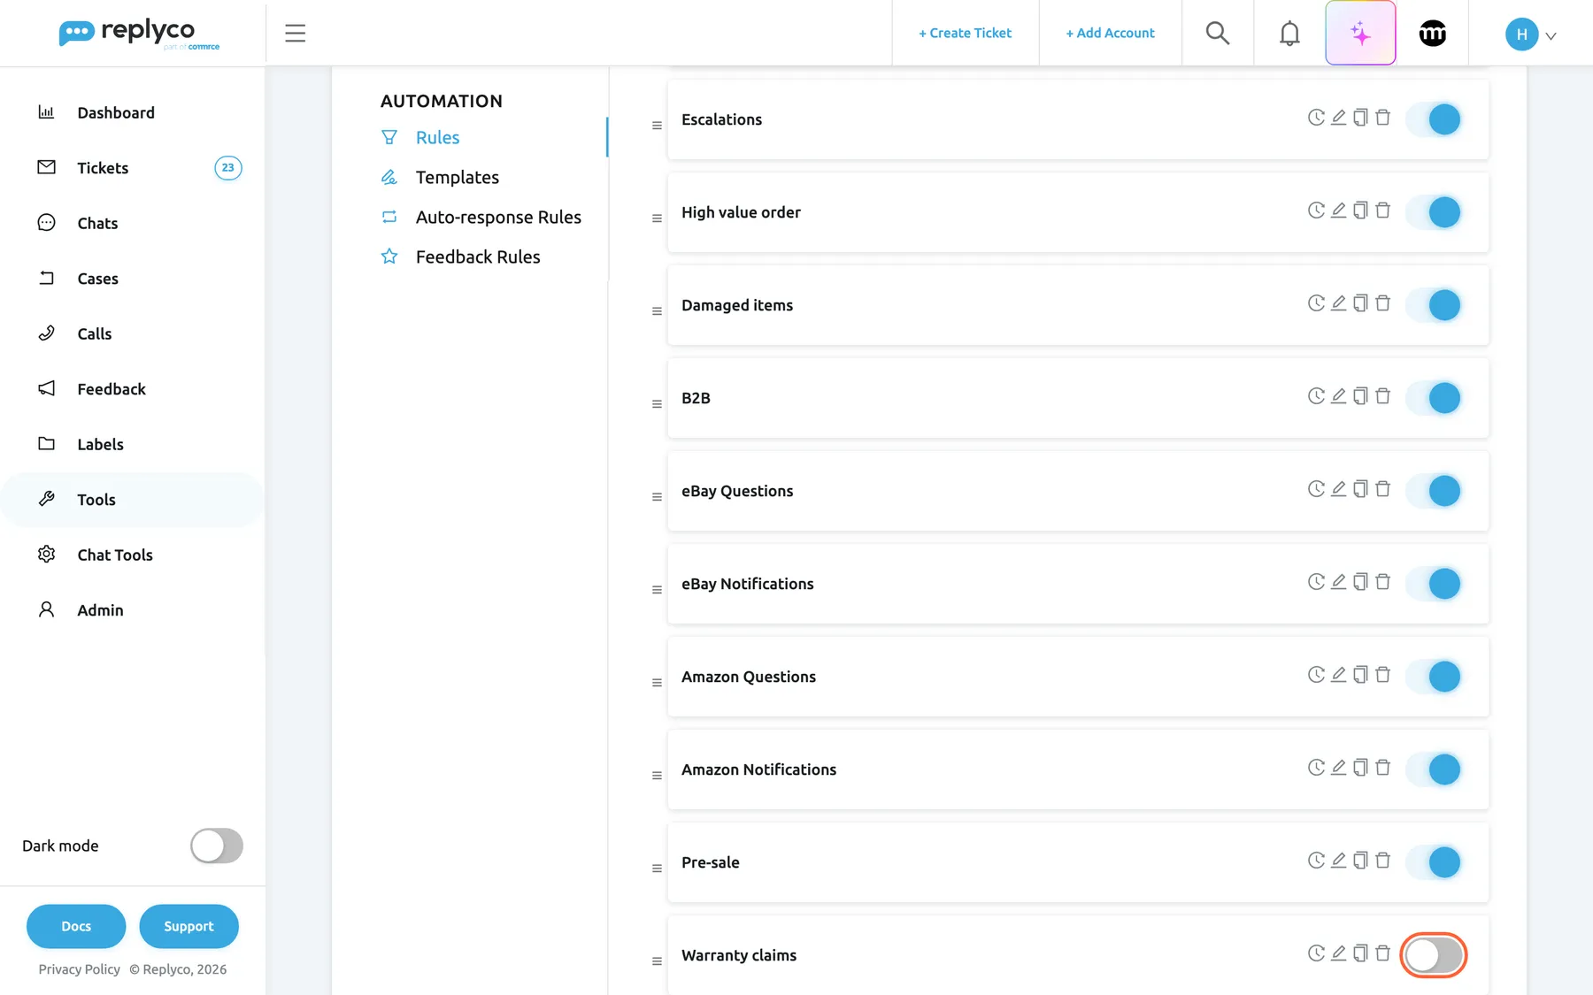1593x995 pixels.
Task: Edit the eBay Questions rule
Action: [x=1338, y=489]
